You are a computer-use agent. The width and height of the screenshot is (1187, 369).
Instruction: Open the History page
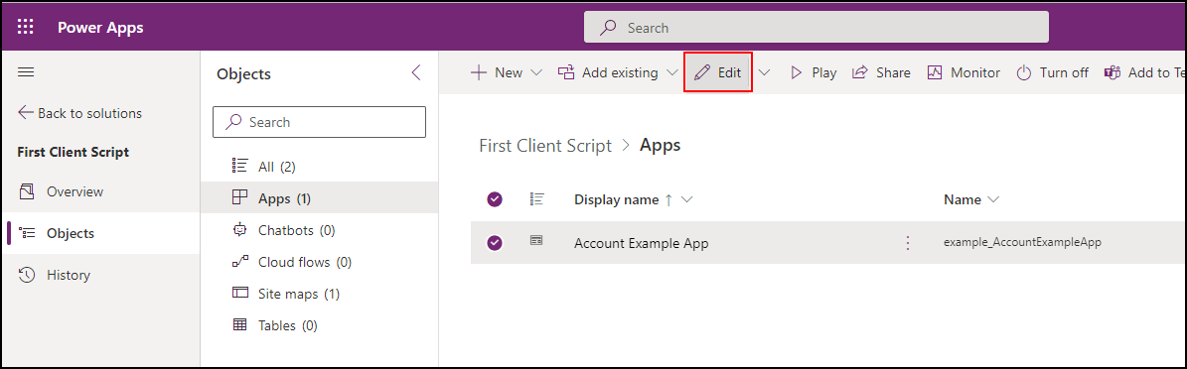[55, 275]
